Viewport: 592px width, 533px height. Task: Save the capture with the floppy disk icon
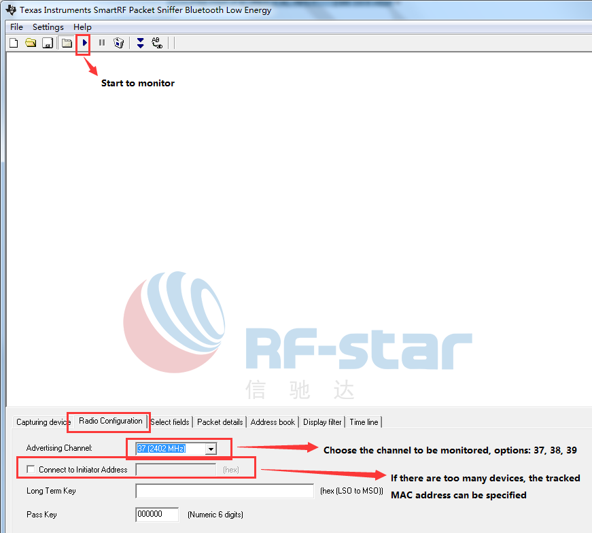[47, 43]
